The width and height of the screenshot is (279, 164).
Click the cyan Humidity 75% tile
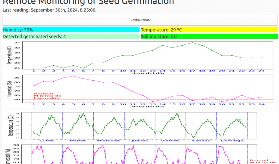(71, 30)
